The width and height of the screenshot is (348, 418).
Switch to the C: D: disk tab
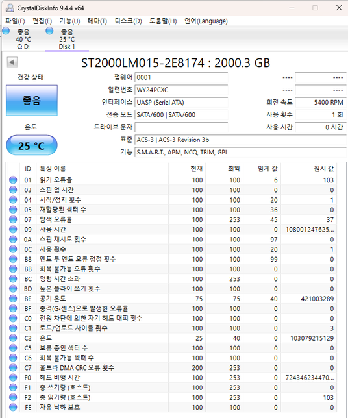tap(23, 39)
